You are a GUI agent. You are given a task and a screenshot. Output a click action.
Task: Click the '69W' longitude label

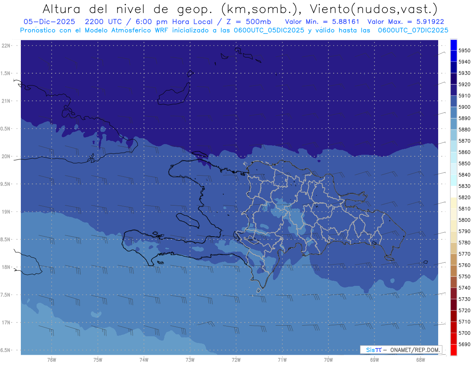tap(374, 360)
